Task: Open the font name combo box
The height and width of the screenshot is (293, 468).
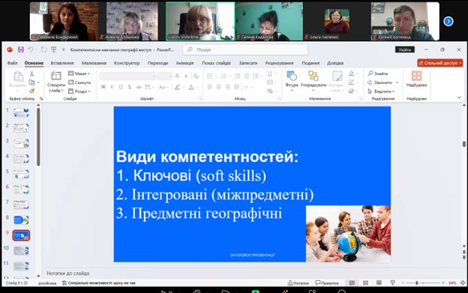Action: (x=128, y=76)
